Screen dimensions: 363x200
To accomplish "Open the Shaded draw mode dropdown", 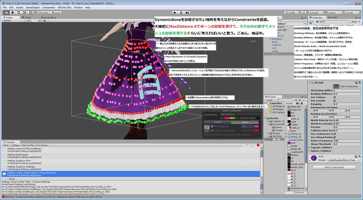I will tap(14, 21).
